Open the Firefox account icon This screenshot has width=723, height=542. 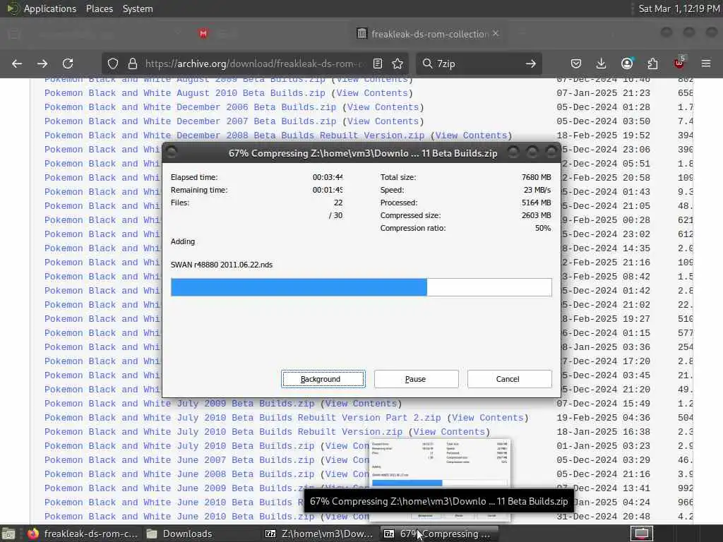(x=627, y=64)
